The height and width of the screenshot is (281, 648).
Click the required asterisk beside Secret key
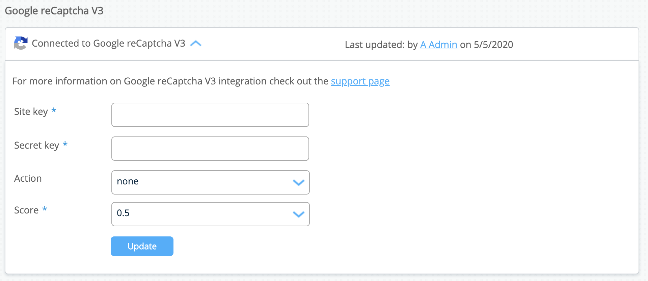[x=65, y=144]
